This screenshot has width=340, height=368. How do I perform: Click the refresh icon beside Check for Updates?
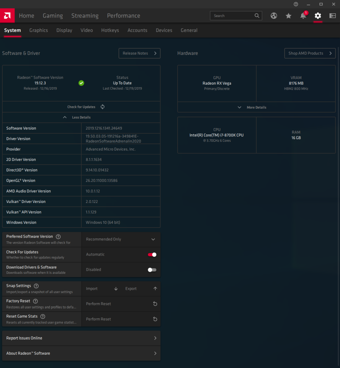coord(103,107)
